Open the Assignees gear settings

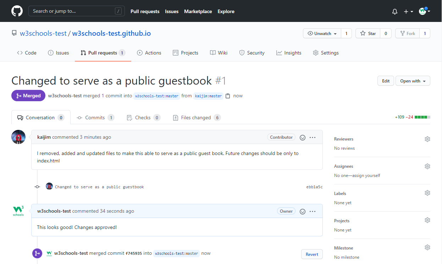(x=427, y=166)
